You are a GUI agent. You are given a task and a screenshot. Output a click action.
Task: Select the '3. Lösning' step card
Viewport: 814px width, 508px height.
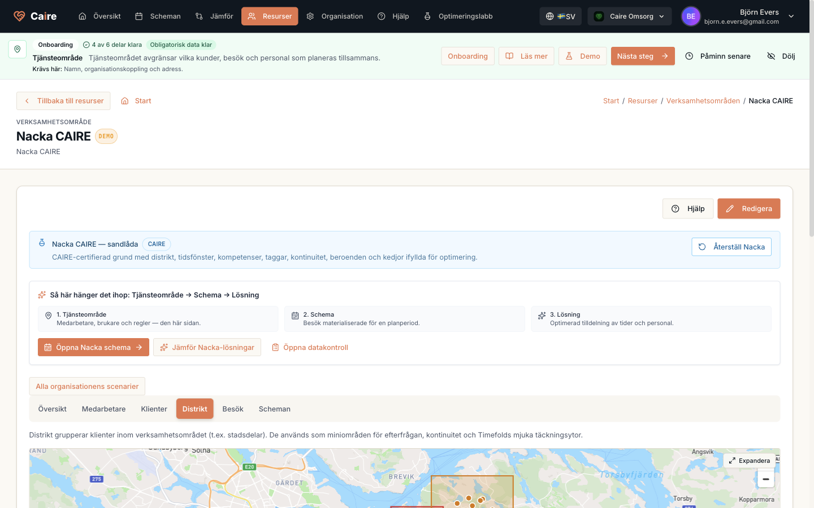pyautogui.click(x=651, y=319)
